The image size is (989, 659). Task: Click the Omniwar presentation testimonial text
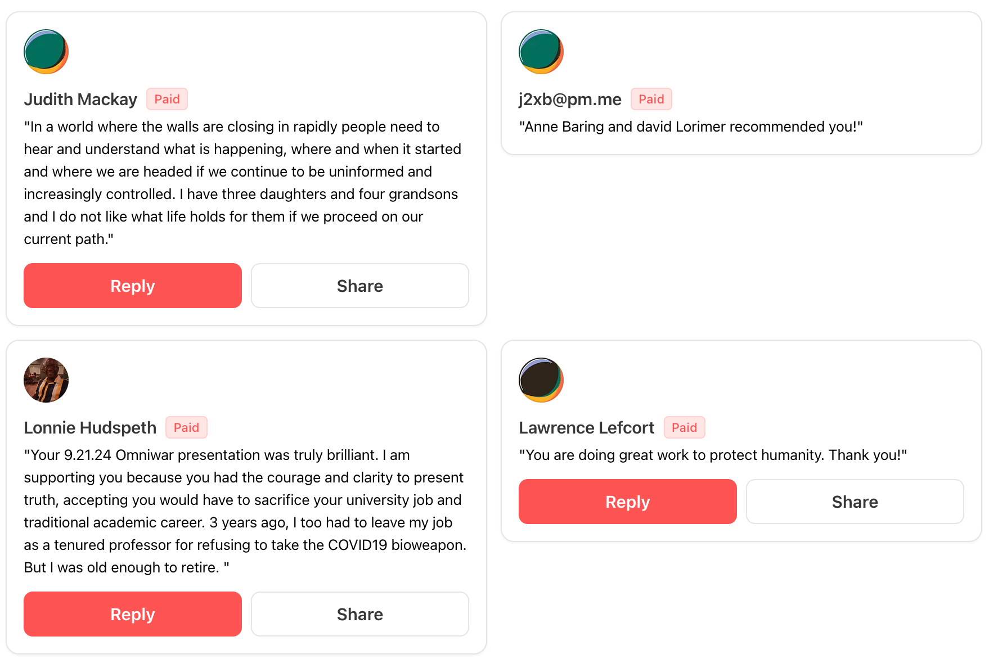coord(245,511)
